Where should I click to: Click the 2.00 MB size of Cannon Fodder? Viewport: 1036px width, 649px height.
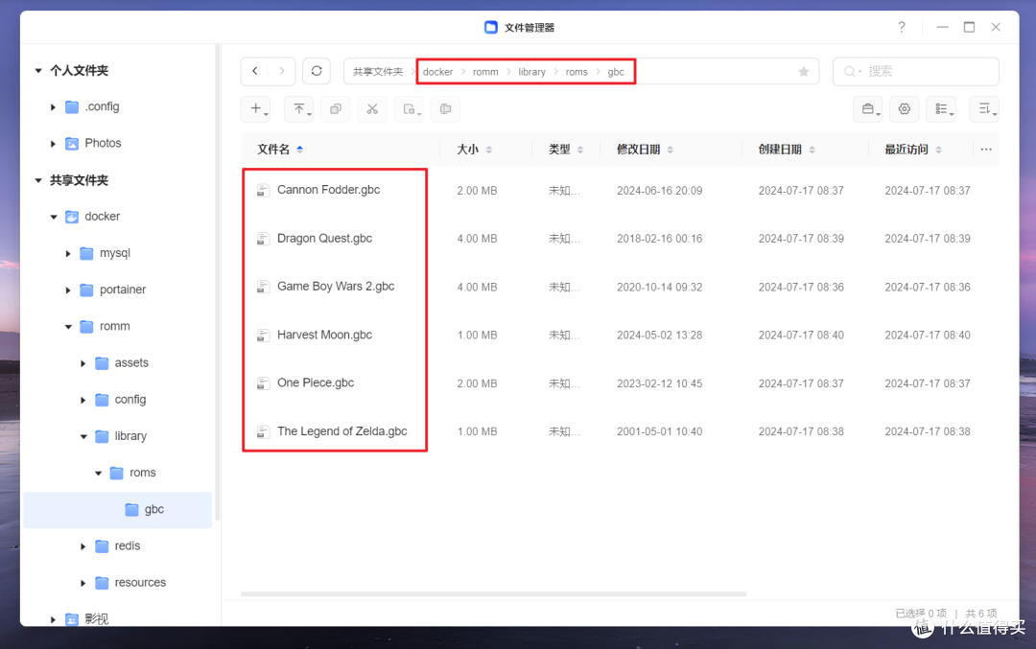tap(477, 191)
